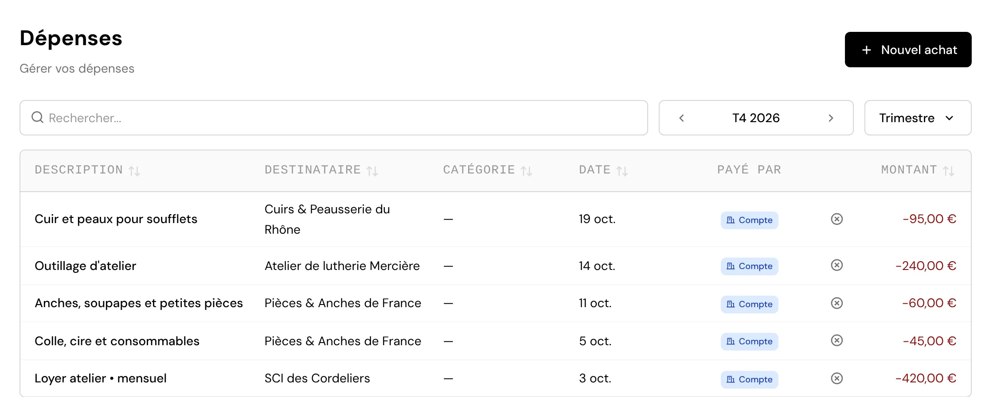Click the -420,00 € amount
The image size is (993, 397).
pos(926,378)
